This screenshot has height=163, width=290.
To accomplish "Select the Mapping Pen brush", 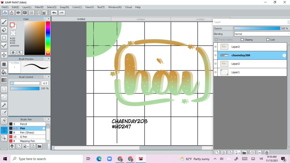I will coord(27,141).
